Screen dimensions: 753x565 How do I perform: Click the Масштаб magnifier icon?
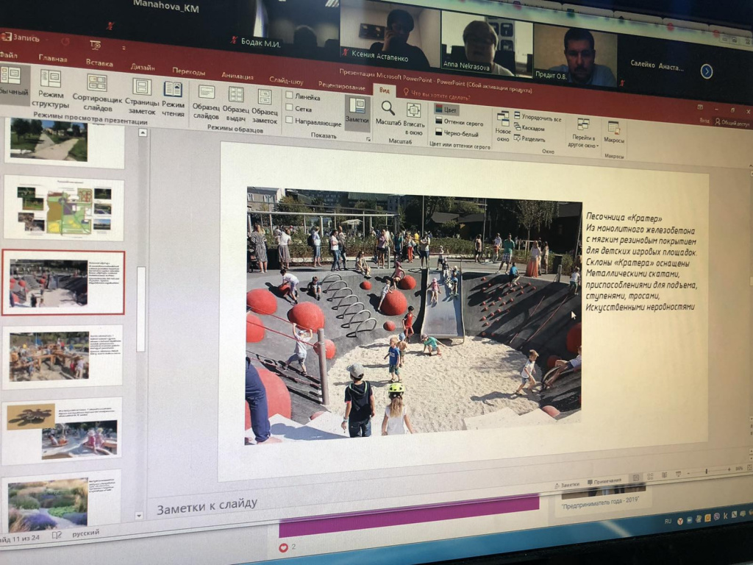click(388, 110)
